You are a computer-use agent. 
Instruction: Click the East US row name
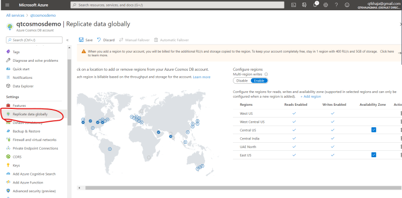(246, 155)
